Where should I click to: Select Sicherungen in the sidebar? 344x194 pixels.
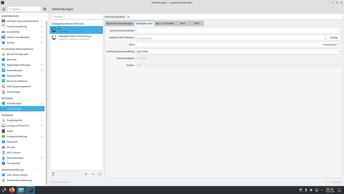coord(22,92)
